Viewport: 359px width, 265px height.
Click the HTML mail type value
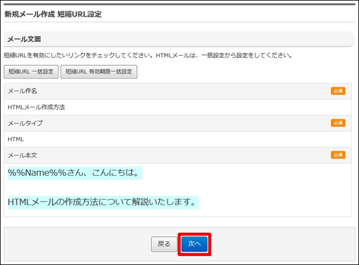pos(16,139)
